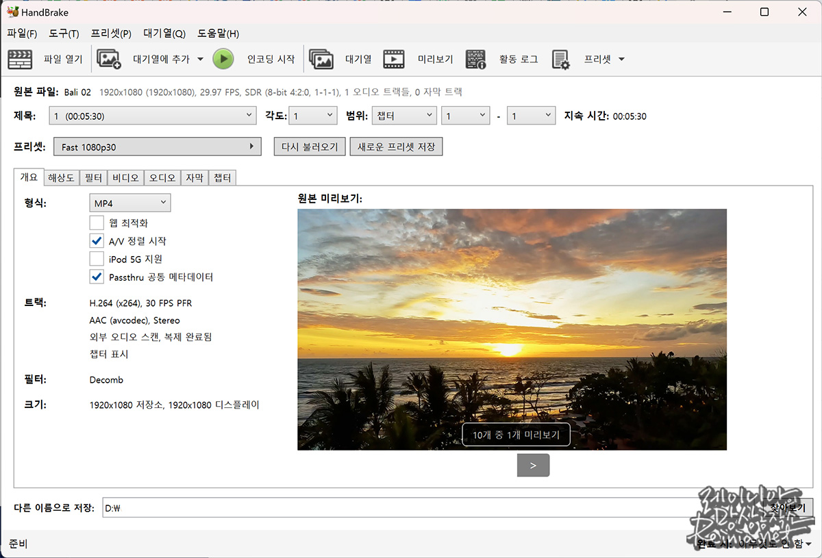Open the 범위 챕터 dropdown
The height and width of the screenshot is (558, 822).
404,115
